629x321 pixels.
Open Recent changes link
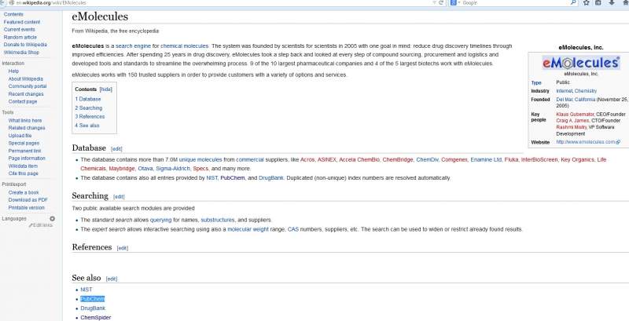[x=26, y=94]
